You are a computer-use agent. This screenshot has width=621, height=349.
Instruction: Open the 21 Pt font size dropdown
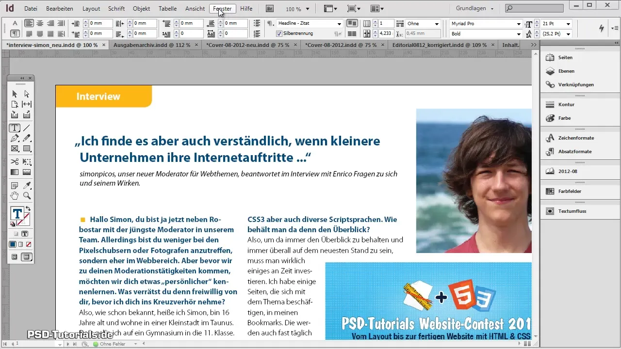click(568, 23)
